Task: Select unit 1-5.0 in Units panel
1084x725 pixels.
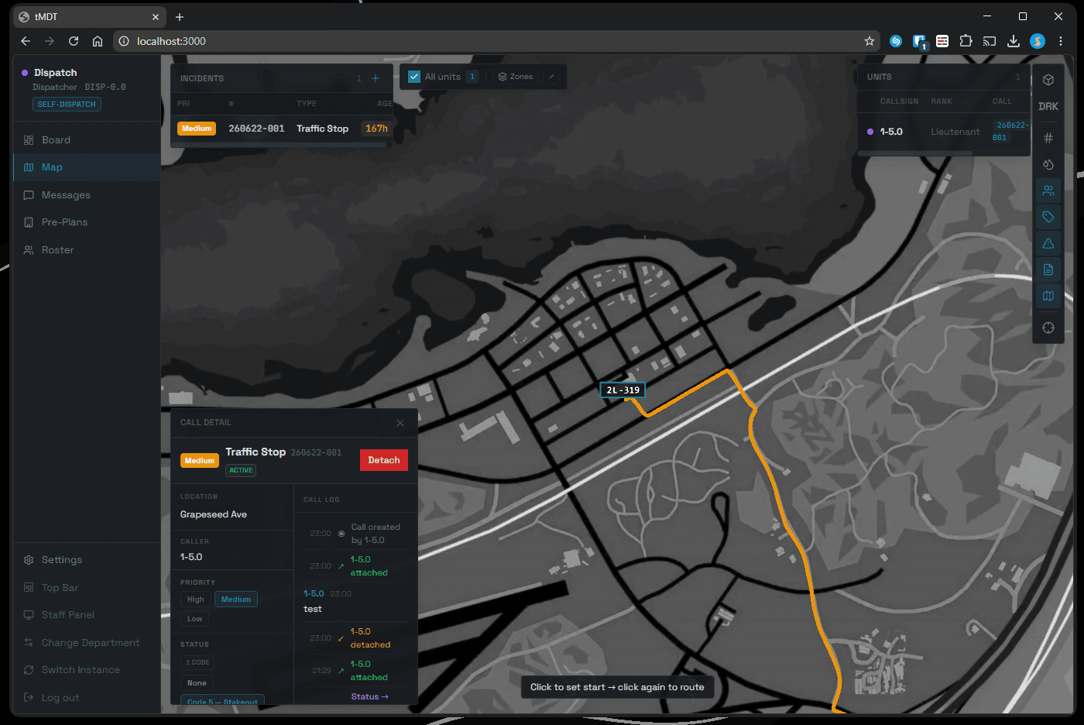Action: click(x=944, y=132)
